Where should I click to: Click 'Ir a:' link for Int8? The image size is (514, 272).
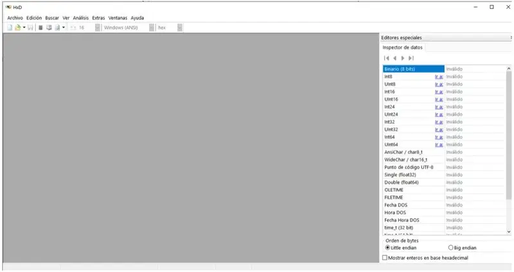439,76
